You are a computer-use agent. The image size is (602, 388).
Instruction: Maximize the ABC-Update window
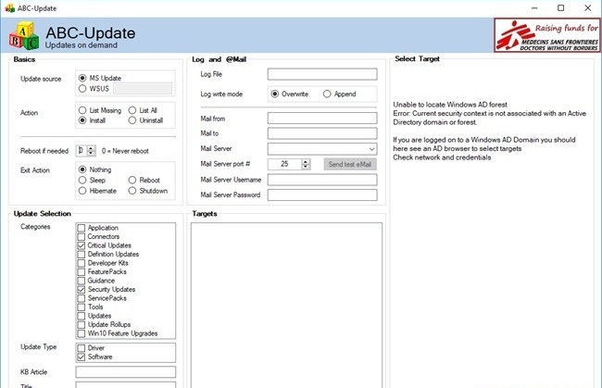tap(559, 7)
